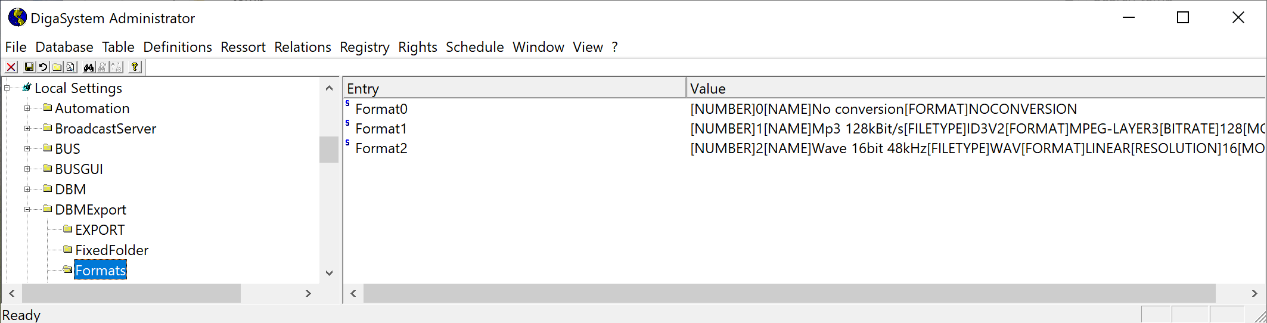Open the Registry menu
1267x323 pixels.
point(364,47)
